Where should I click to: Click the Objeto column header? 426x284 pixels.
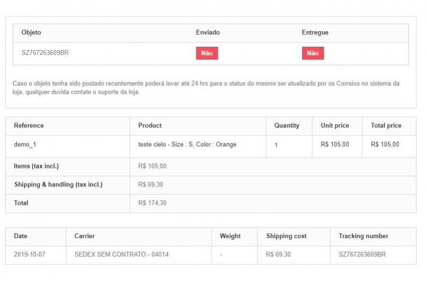click(x=31, y=32)
